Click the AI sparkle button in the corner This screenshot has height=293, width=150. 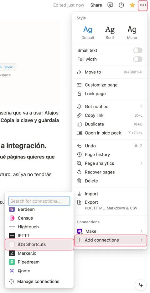coord(141,285)
